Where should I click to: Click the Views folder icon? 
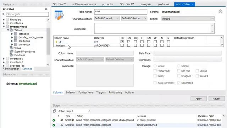tap(12, 48)
